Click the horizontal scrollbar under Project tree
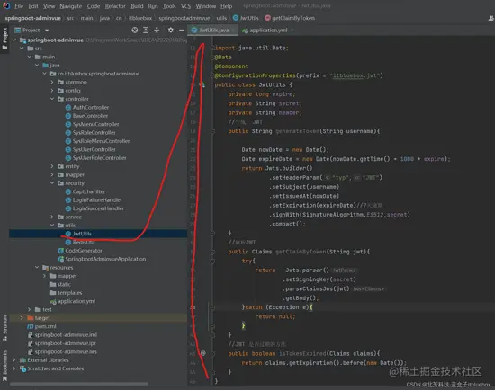495x390 pixels. point(78,384)
